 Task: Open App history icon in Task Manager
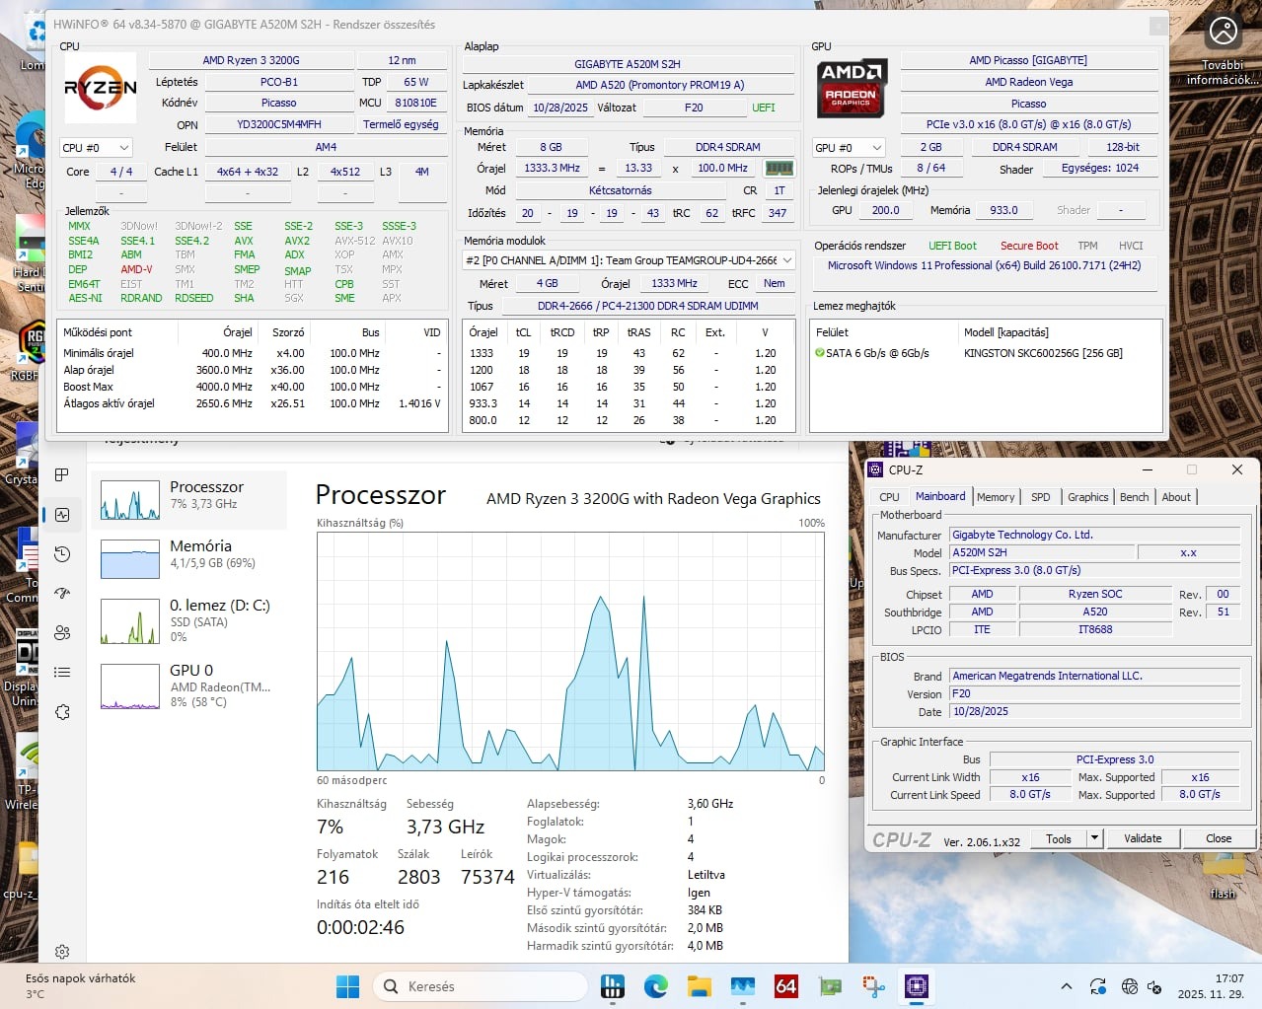pyautogui.click(x=62, y=554)
